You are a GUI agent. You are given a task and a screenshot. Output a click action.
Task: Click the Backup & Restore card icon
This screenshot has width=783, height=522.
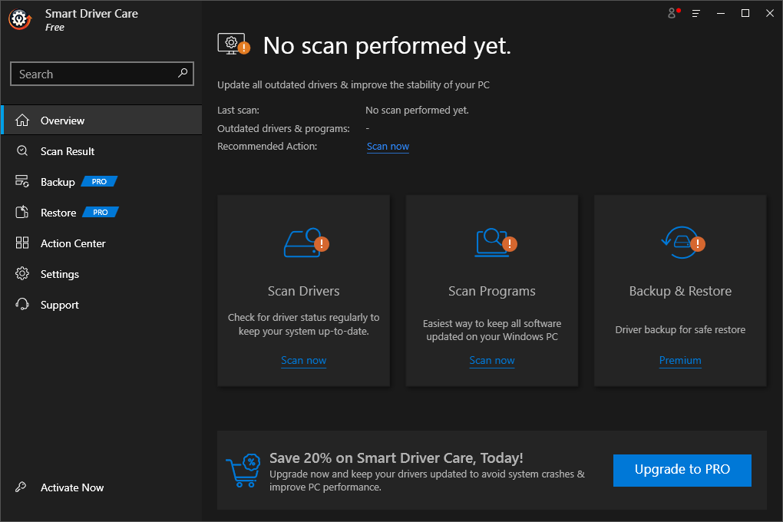click(682, 243)
